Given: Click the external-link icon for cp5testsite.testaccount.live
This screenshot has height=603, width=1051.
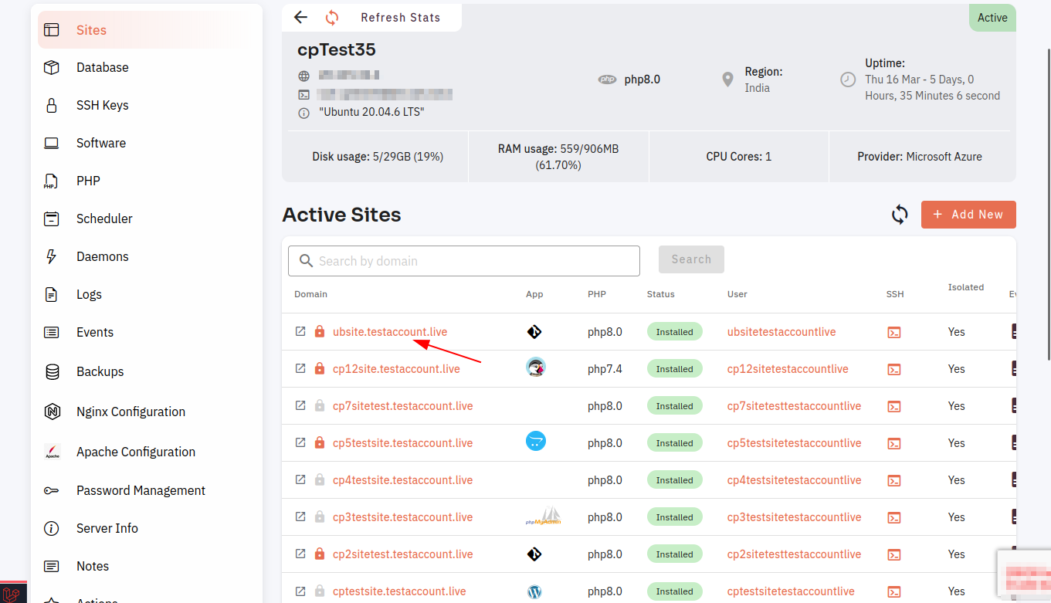Looking at the screenshot, I should coord(300,442).
